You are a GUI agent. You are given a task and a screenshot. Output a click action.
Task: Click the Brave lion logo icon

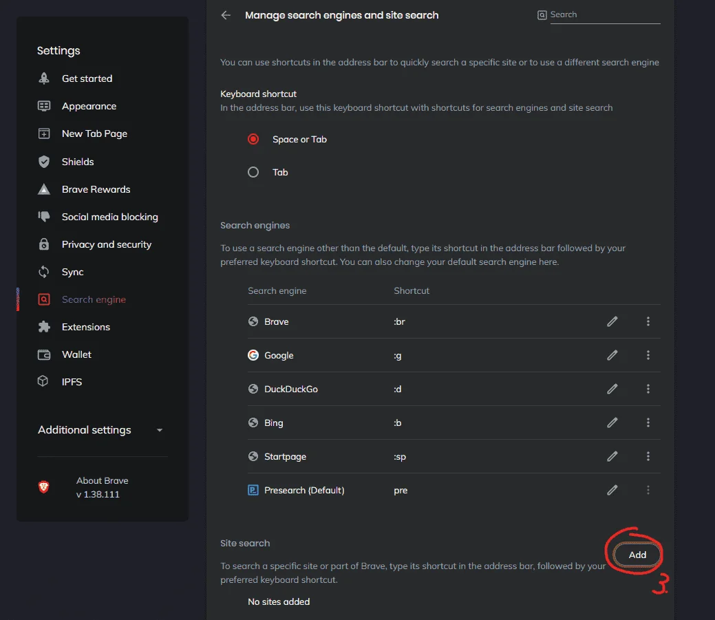[44, 487]
